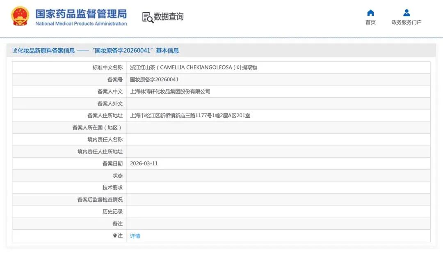Select the 首页 navigation item
The width and height of the screenshot is (443, 253).
(x=370, y=22)
